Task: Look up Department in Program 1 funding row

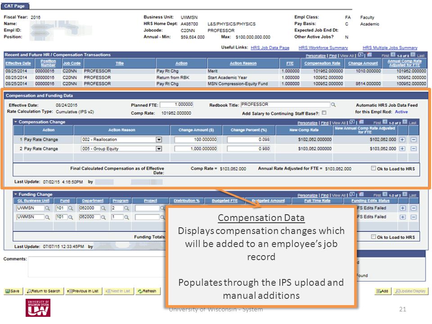Action: 103,217
